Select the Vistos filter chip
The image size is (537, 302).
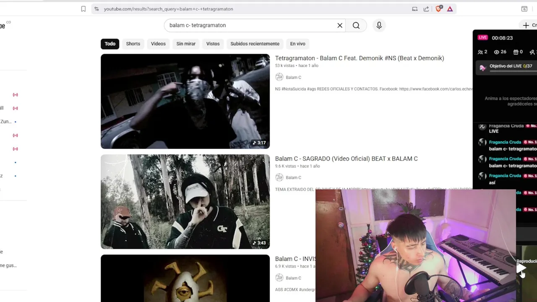[x=213, y=44]
